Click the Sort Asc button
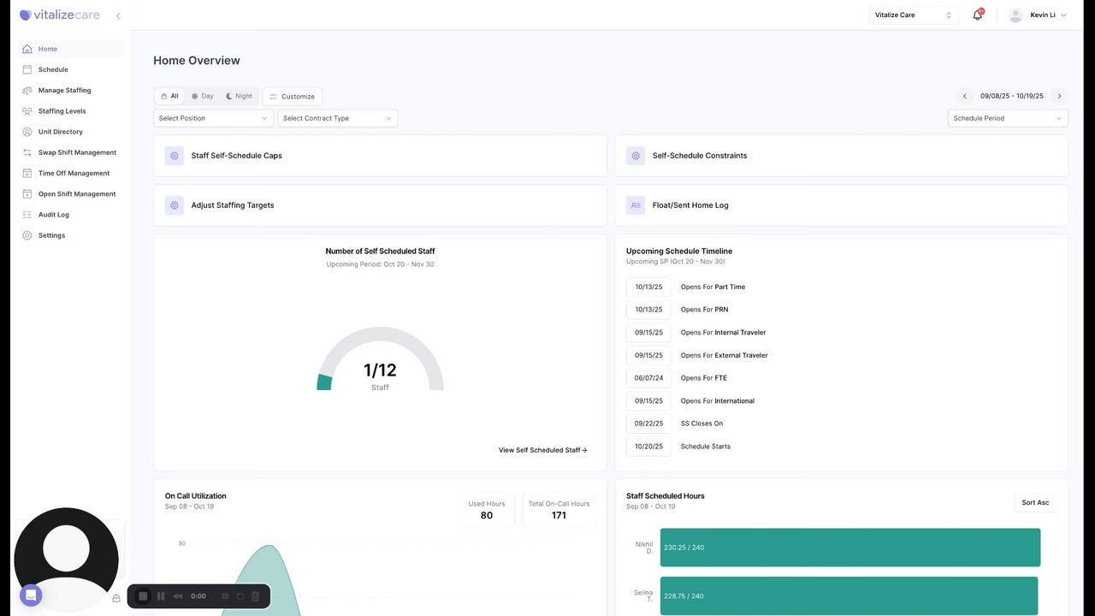This screenshot has height=616, width=1095. tap(1035, 503)
